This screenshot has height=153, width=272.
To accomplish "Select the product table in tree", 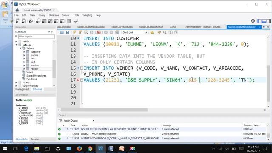I will click(x=35, y=65).
